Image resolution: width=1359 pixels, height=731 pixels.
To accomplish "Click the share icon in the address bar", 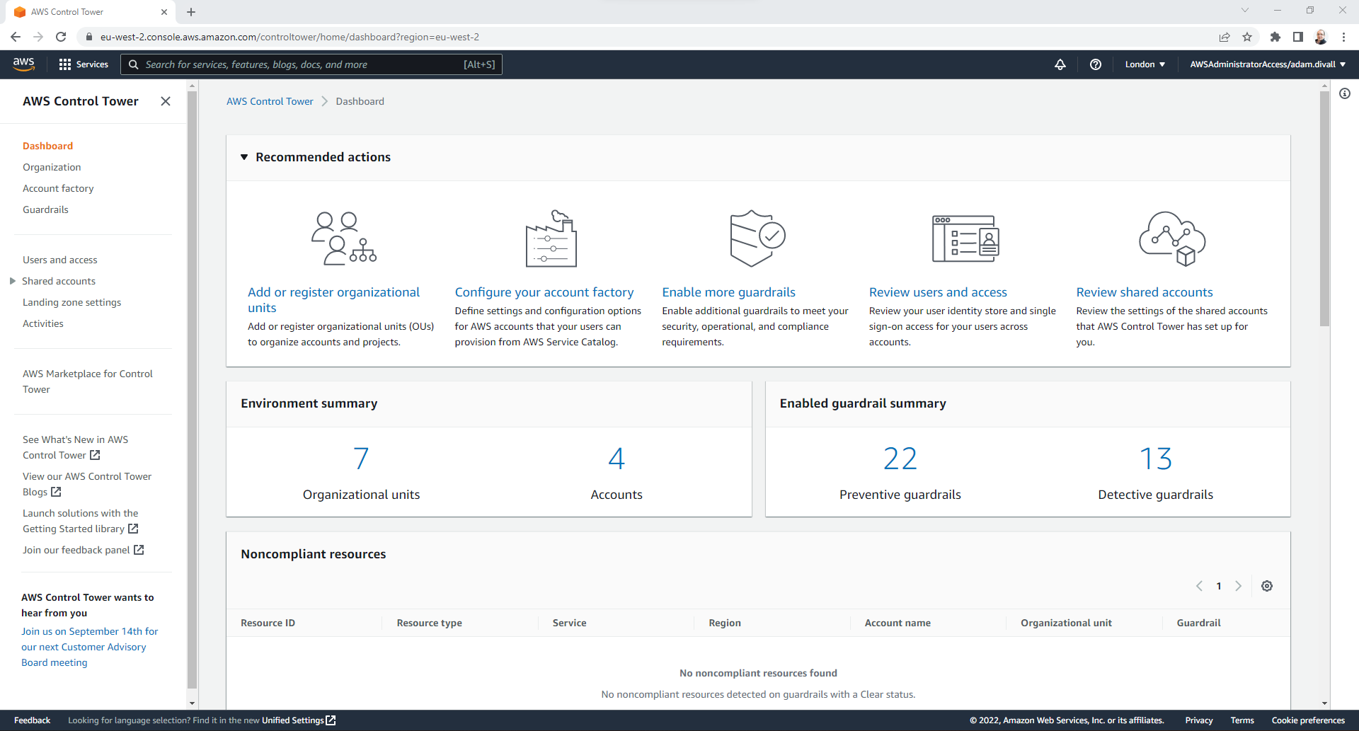I will pos(1225,37).
